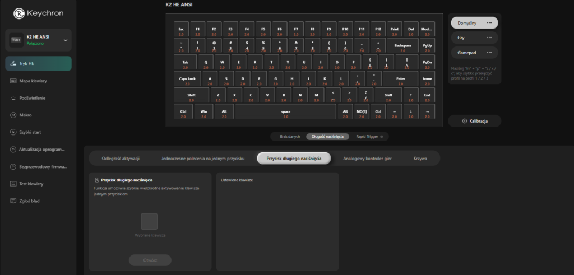The image size is (574, 275).
Task: Click the Test klawiszy icon
Action: 13,184
